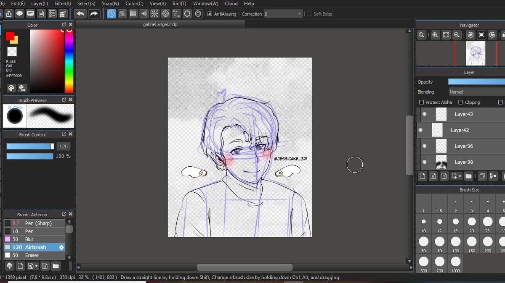505x283 pixels.
Task: Open color palette icon below color values
Action: [x=11, y=88]
